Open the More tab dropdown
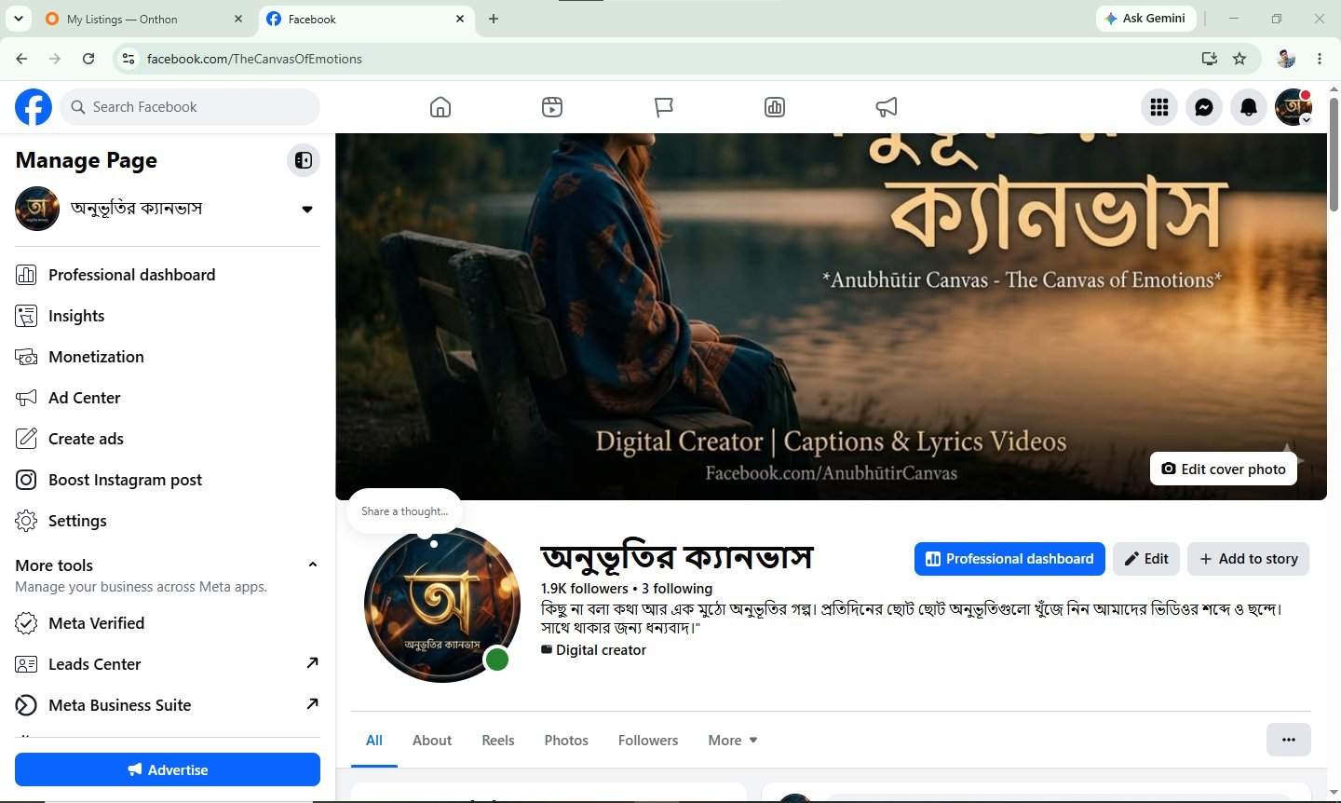 733,741
